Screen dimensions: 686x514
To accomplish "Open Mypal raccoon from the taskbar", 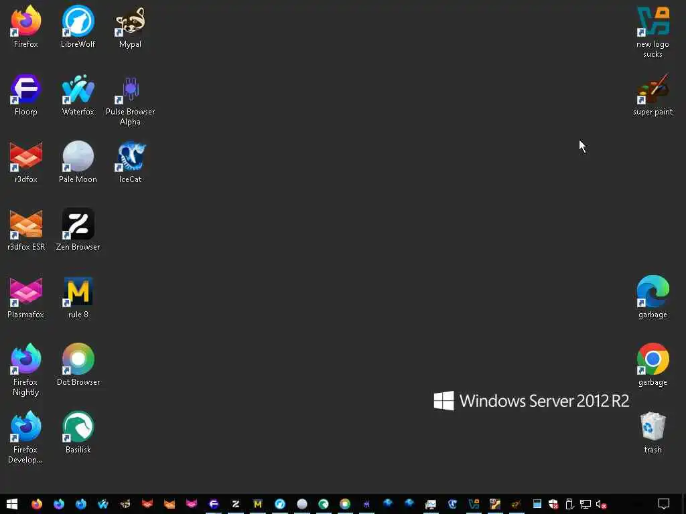I will click(x=125, y=504).
